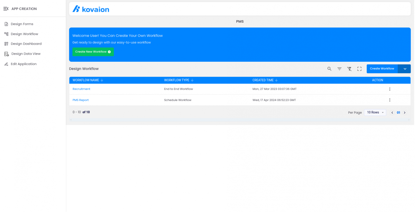This screenshot has width=415, height=212.
Task: Toggle sorting on the Workflow Name column
Action: click(102, 80)
